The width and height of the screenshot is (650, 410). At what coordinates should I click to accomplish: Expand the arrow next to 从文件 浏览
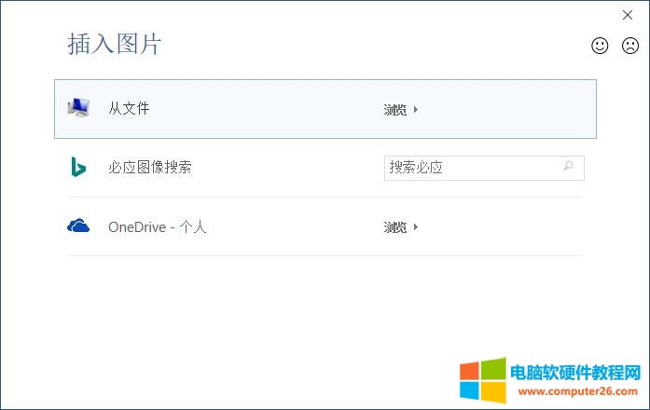click(416, 109)
